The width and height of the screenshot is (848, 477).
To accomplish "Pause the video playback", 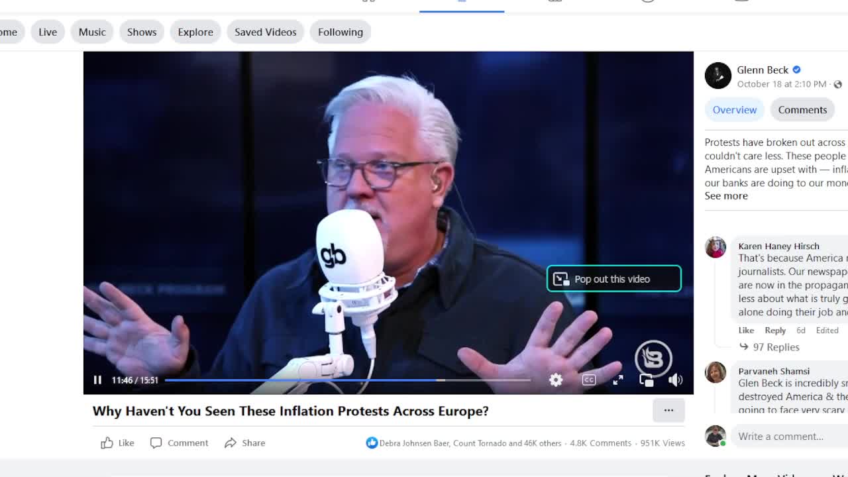I will click(x=97, y=380).
